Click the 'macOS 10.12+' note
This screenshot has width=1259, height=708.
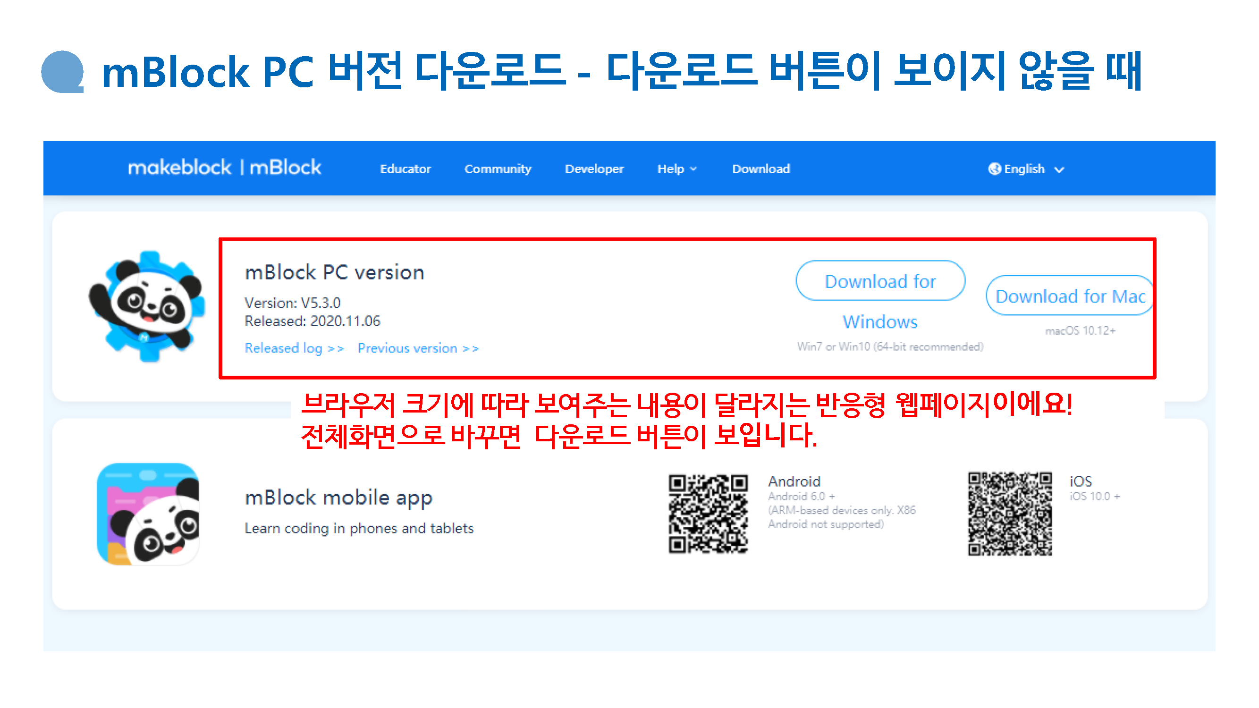point(1080,331)
